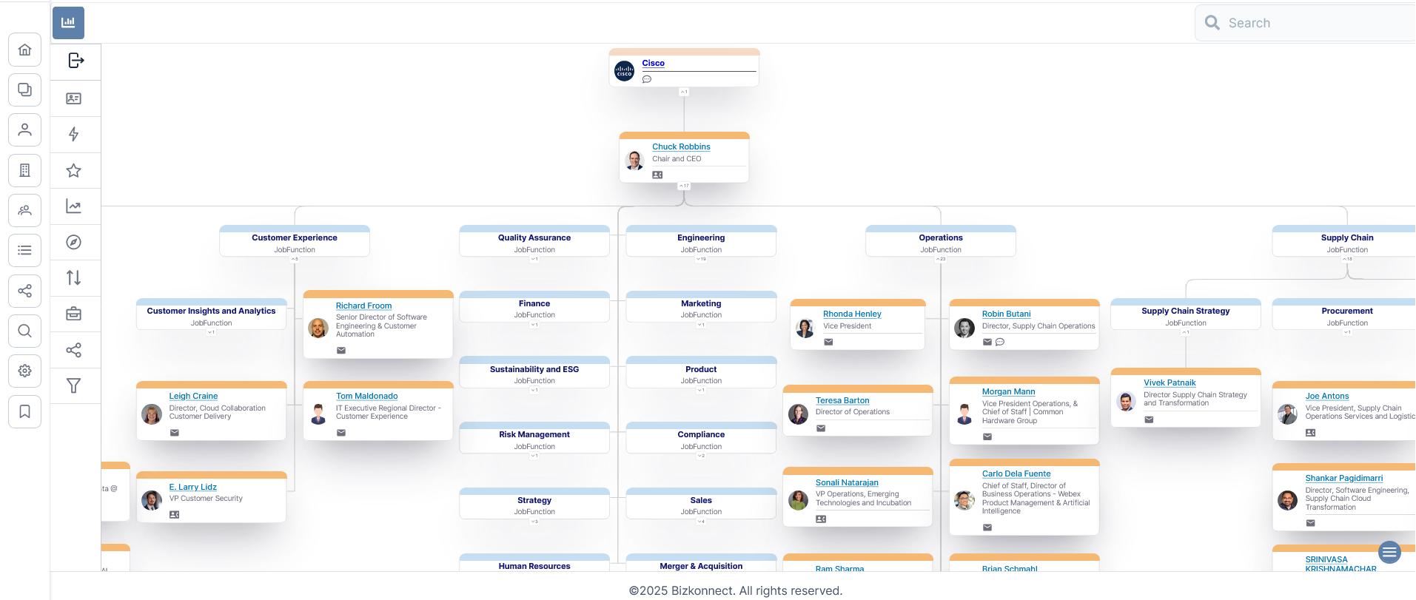Click Robin Butani's profile photo
1416x600 pixels.
pos(964,328)
